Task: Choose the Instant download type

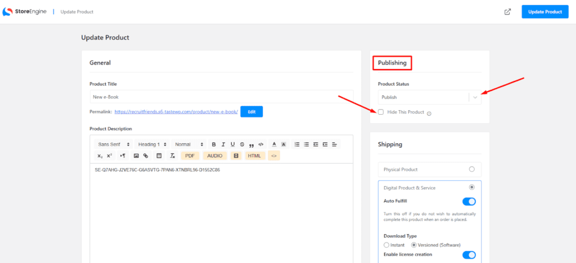Action: pyautogui.click(x=386, y=245)
